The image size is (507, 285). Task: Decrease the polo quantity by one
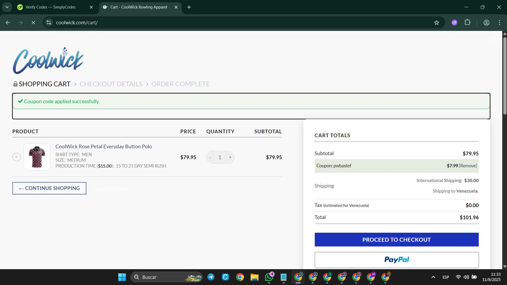coord(210,157)
